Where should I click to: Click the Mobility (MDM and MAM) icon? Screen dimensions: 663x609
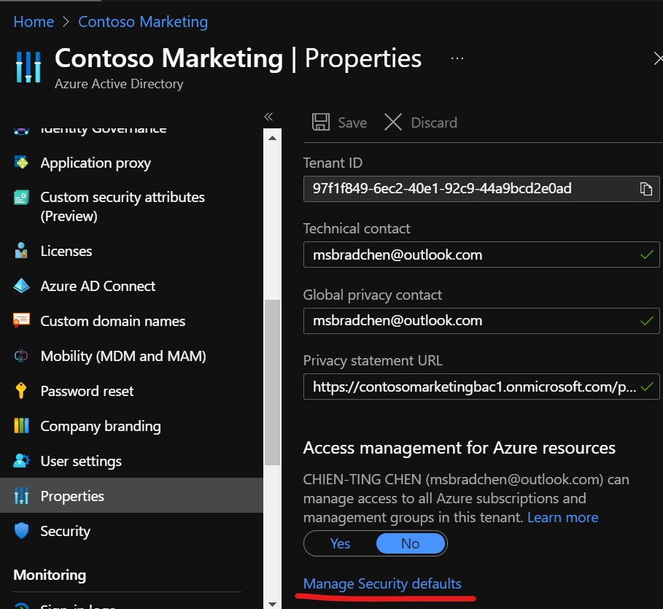[x=21, y=356]
